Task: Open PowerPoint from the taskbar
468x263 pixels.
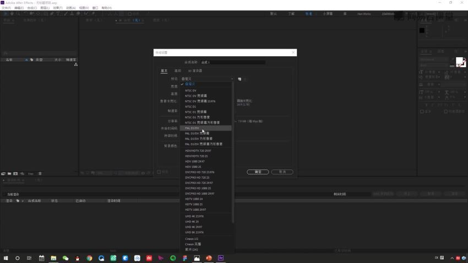Action: coord(209,258)
